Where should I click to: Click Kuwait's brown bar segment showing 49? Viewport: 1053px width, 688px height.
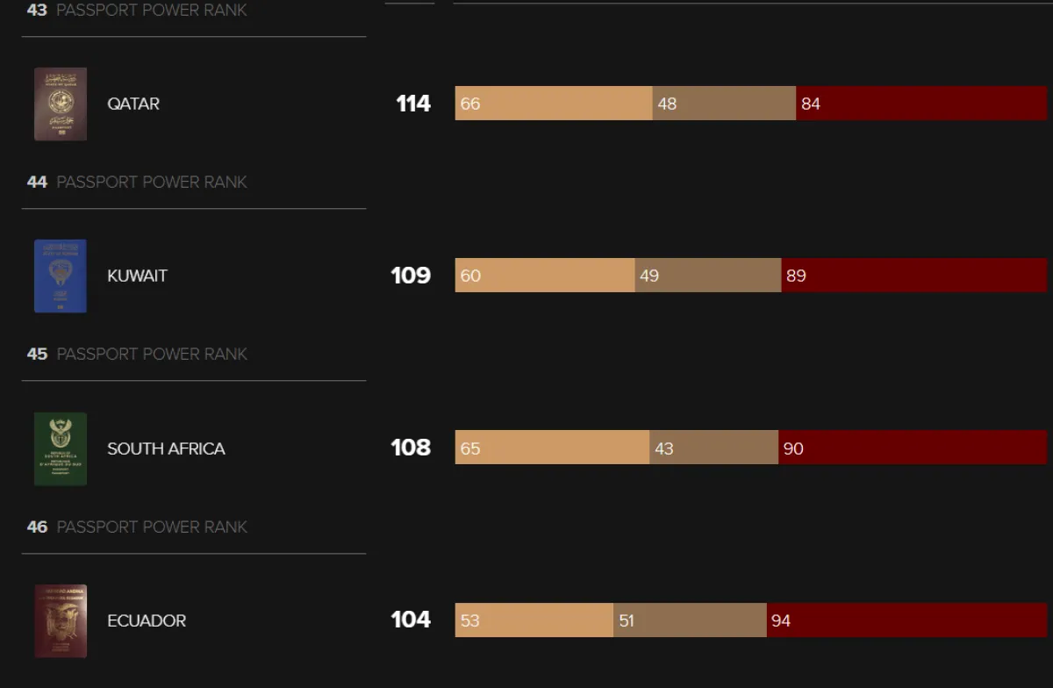[x=708, y=276]
